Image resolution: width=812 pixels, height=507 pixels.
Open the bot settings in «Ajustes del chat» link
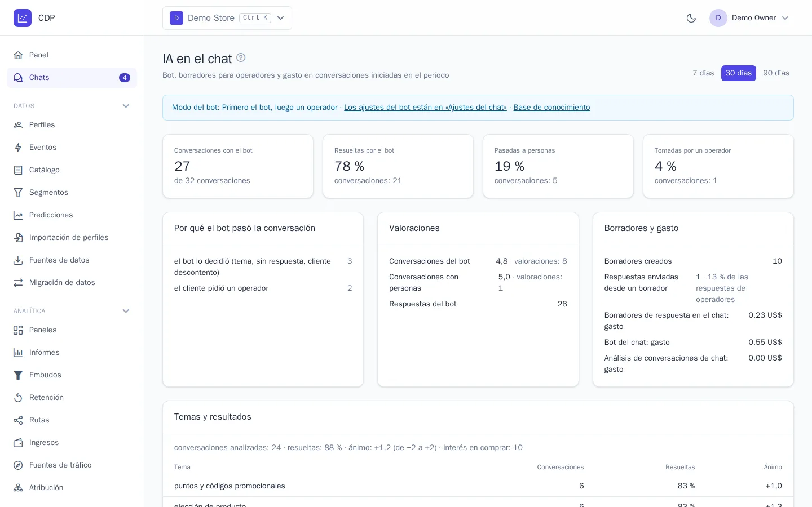[425, 108]
